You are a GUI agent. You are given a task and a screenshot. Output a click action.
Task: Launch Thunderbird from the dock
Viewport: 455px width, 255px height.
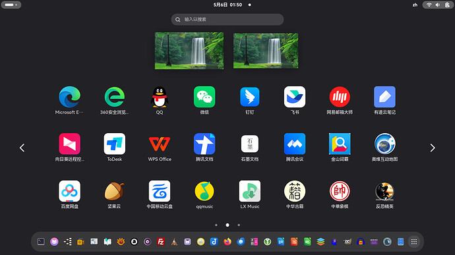(x=241, y=242)
